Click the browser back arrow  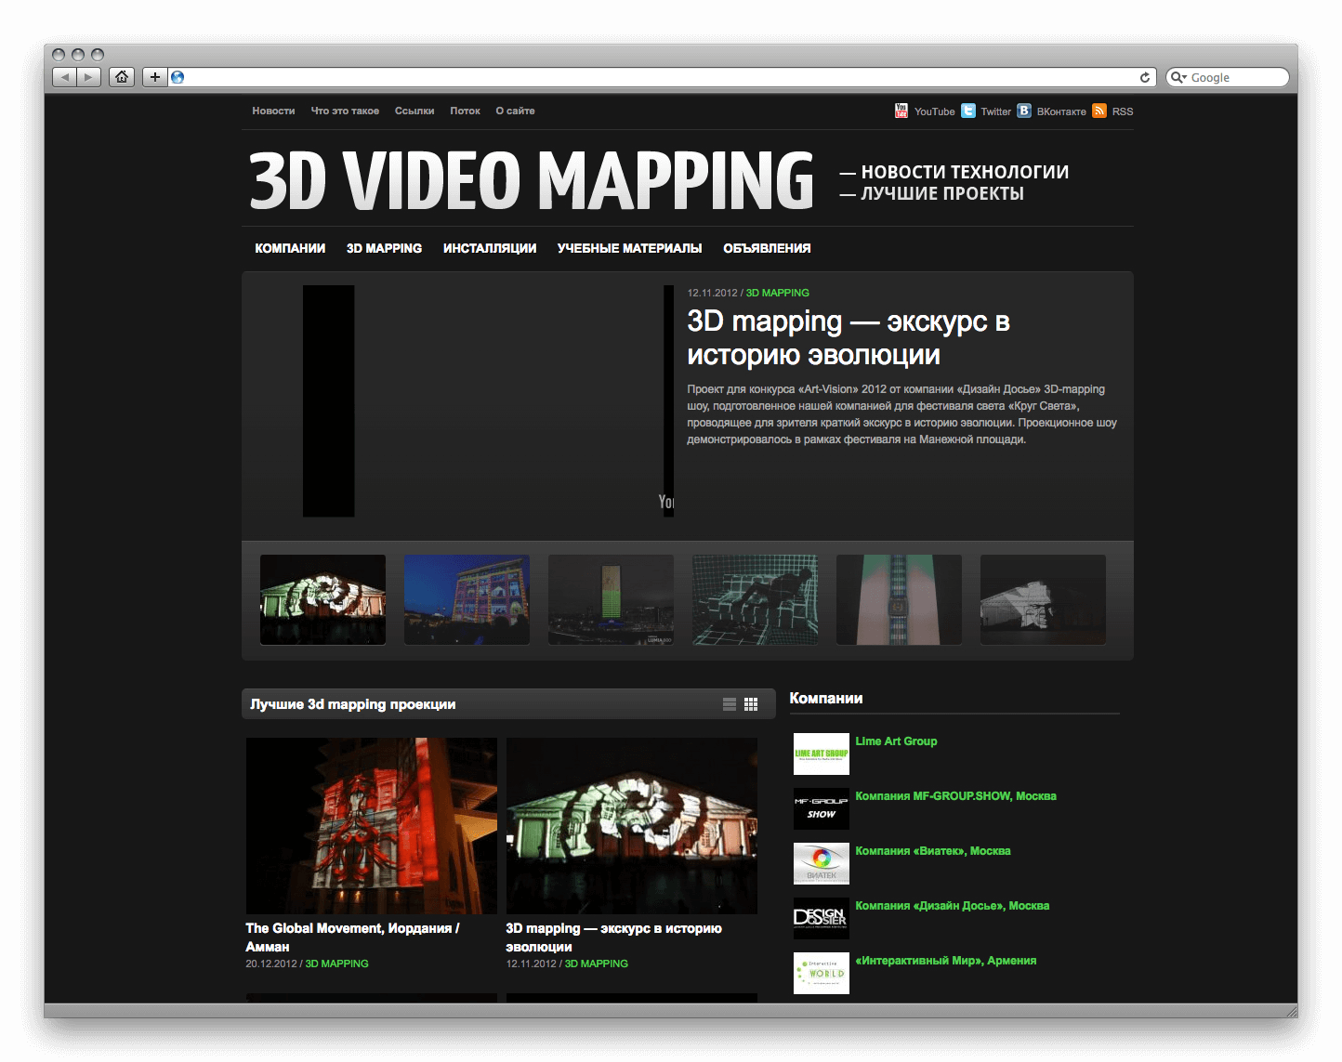click(64, 77)
